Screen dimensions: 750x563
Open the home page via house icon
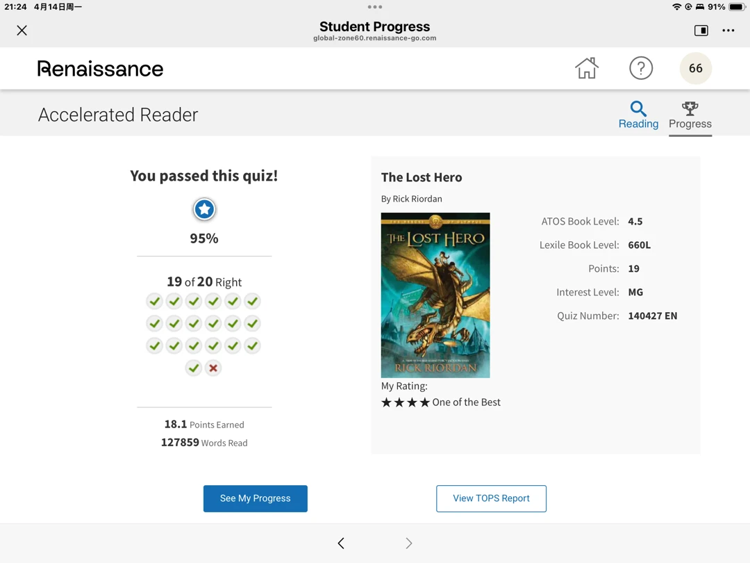pyautogui.click(x=586, y=68)
